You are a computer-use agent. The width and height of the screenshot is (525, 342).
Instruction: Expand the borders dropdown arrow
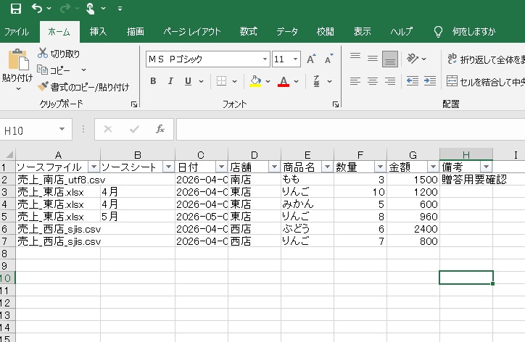[235, 81]
